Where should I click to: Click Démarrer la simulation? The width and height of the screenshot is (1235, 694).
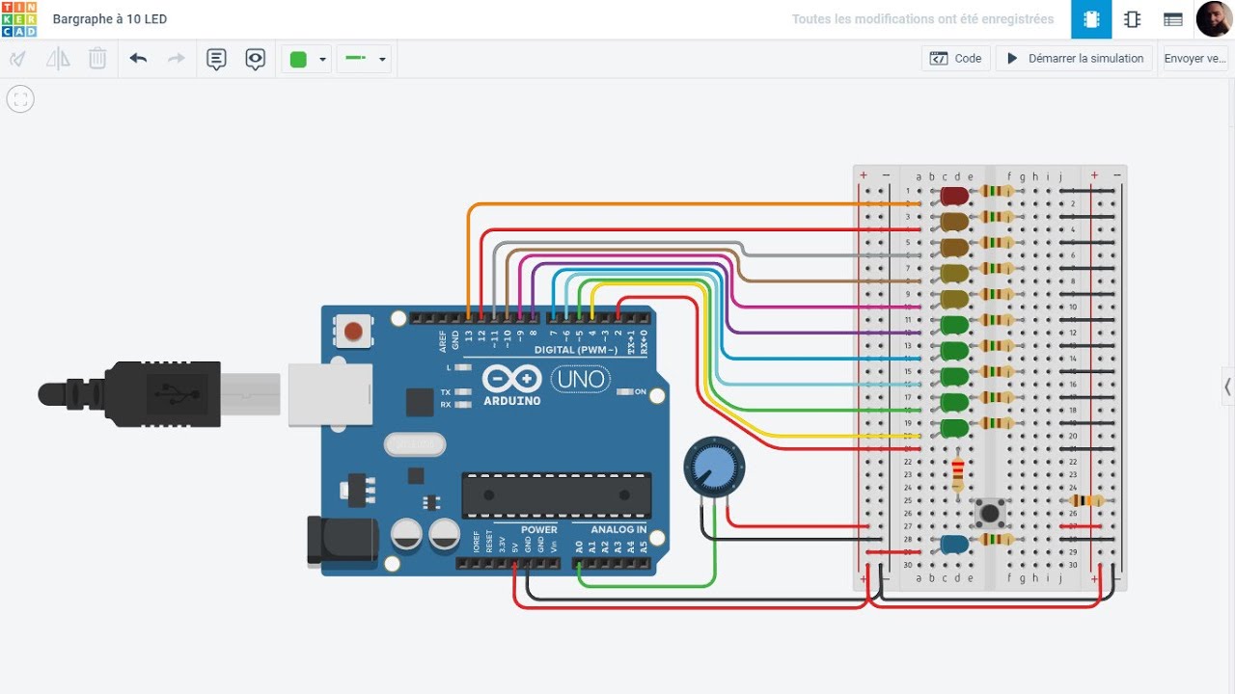(1075, 59)
